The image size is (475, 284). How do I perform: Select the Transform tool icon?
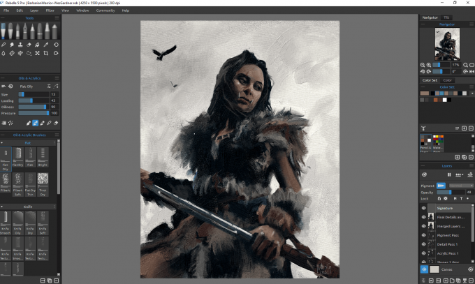37,53
